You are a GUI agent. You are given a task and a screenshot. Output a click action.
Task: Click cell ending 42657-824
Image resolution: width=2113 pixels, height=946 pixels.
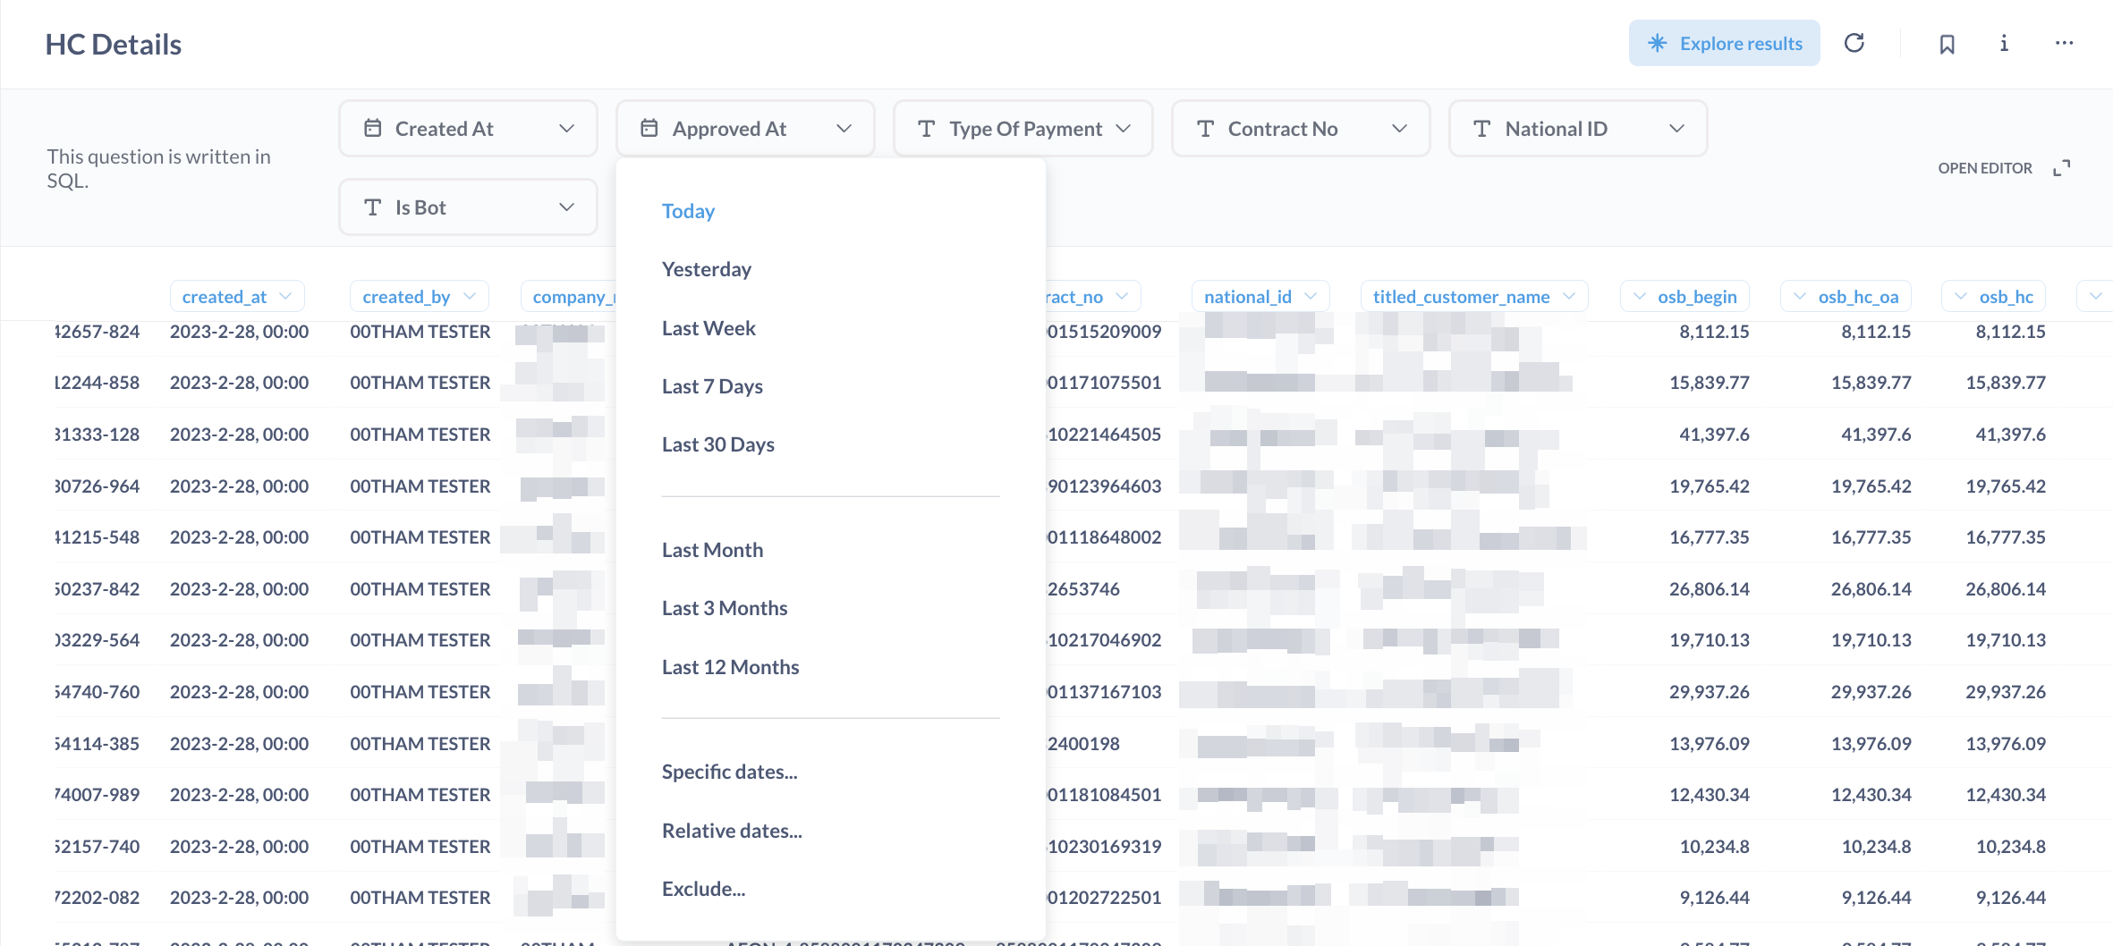[98, 332]
